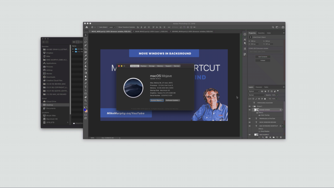Screen dimensions: 334x188
Task: Select the Crop tool
Action: tap(86, 49)
